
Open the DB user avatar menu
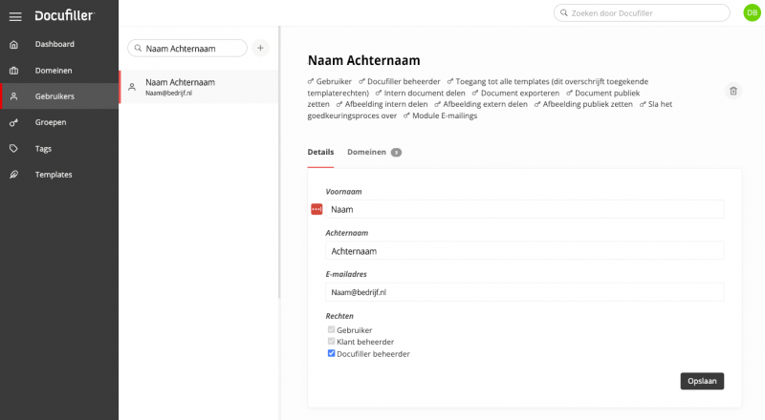click(x=752, y=12)
